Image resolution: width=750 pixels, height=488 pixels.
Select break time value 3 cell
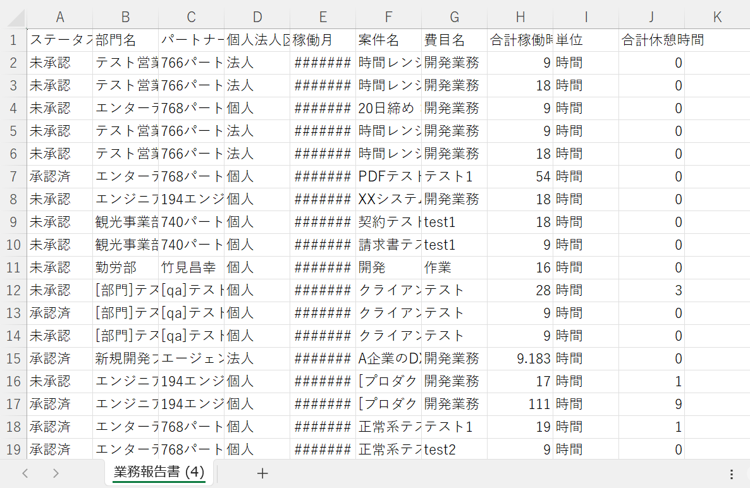tap(651, 291)
